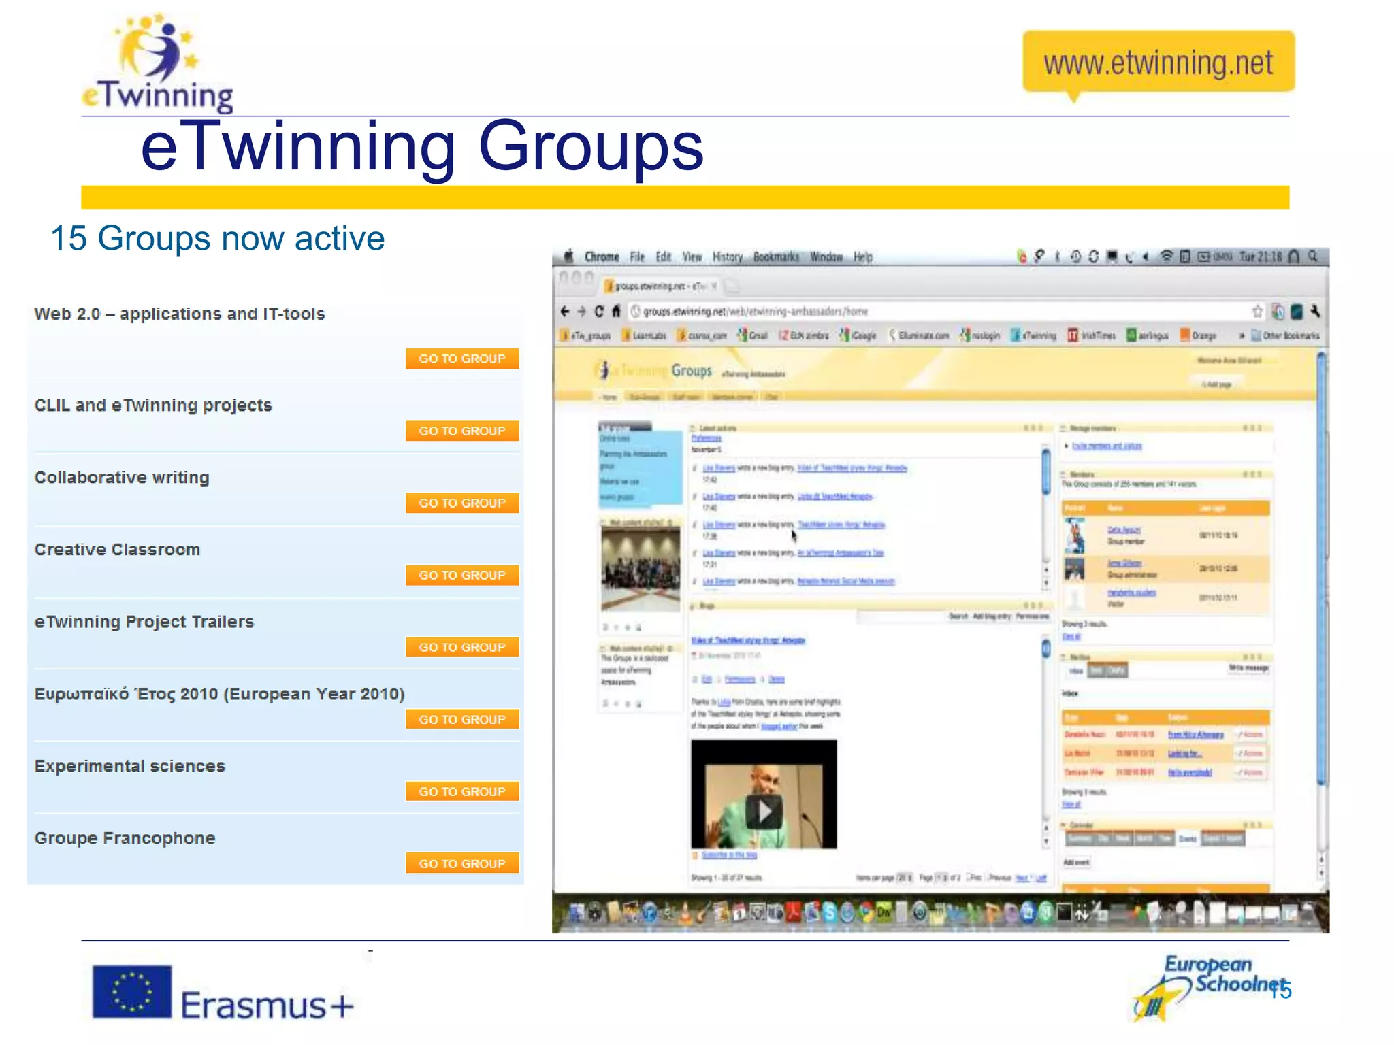Click the Chrome back arrow

click(x=565, y=312)
